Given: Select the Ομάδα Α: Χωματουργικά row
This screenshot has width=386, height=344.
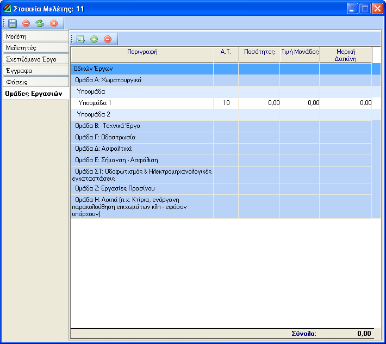Looking at the screenshot, I should pos(226,80).
